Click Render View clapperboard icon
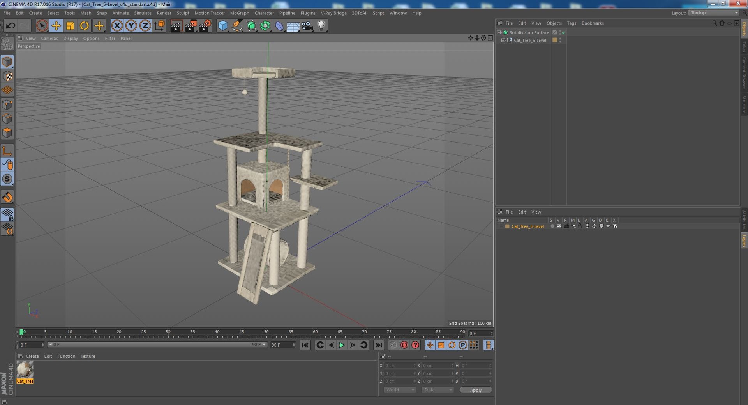This screenshot has height=405, width=748. (x=176, y=26)
